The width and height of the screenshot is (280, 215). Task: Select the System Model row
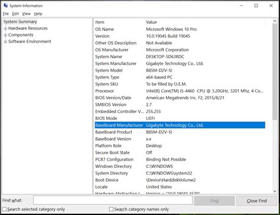pyautogui.click(x=180, y=70)
